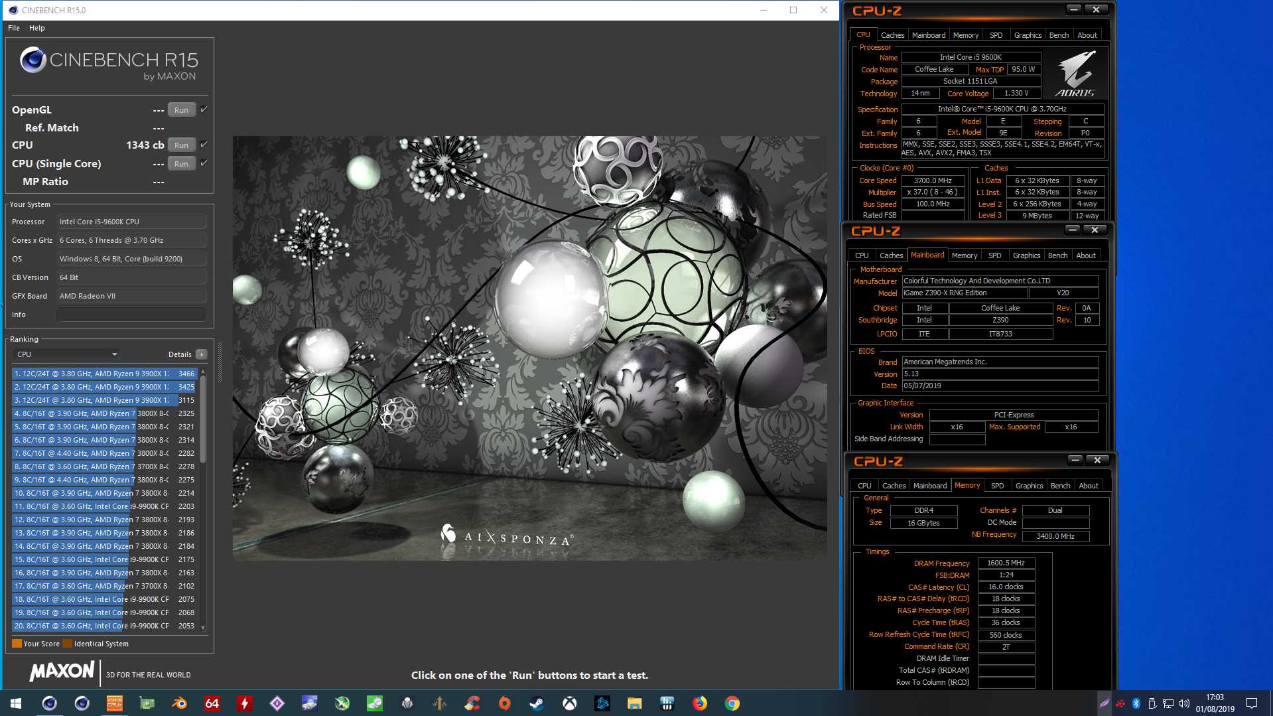Click the Processor field Intel Core i5-9600K CPU
Viewport: 1273px width, 716px height.
pos(131,222)
